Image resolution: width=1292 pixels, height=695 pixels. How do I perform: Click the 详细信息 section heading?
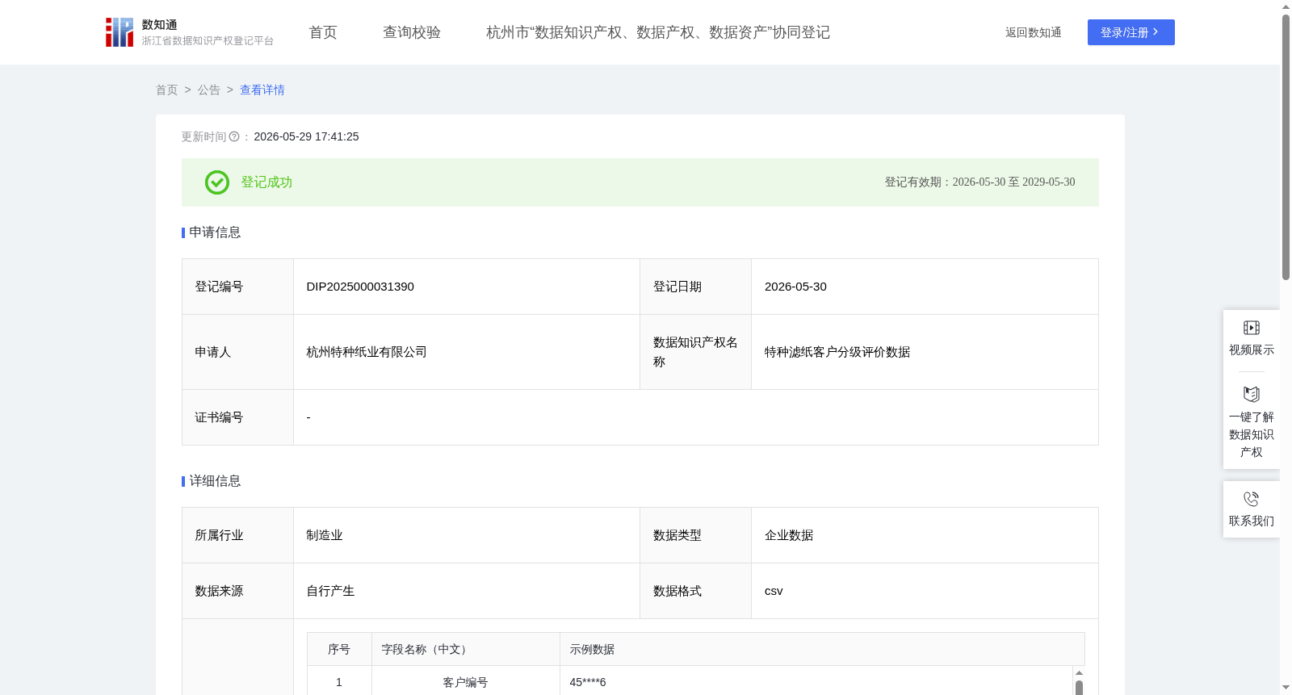215,481
